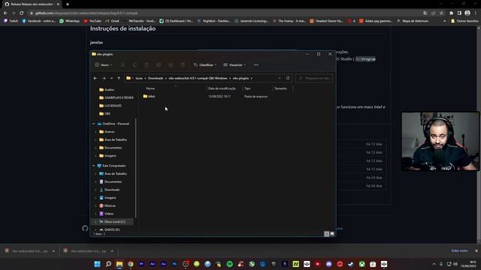Viewport: 481px width, 270px height.
Task: Open the Gmail bookmark
Action: pos(112,21)
